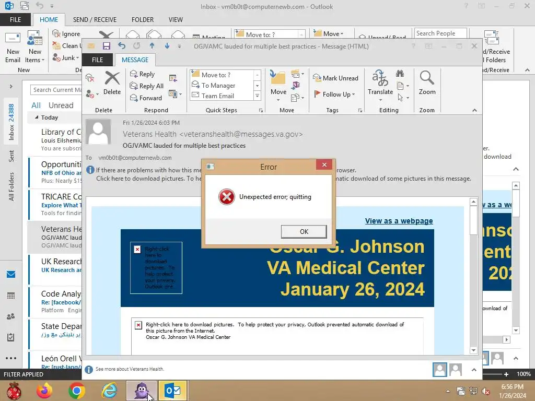The width and height of the screenshot is (535, 401).
Task: Forward the message
Action: [x=146, y=98]
